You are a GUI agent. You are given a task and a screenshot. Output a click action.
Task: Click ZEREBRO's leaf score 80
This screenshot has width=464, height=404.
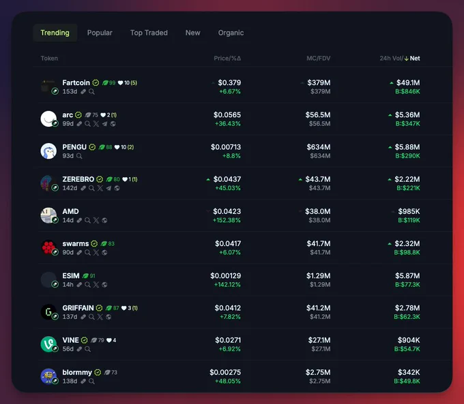pyautogui.click(x=113, y=179)
